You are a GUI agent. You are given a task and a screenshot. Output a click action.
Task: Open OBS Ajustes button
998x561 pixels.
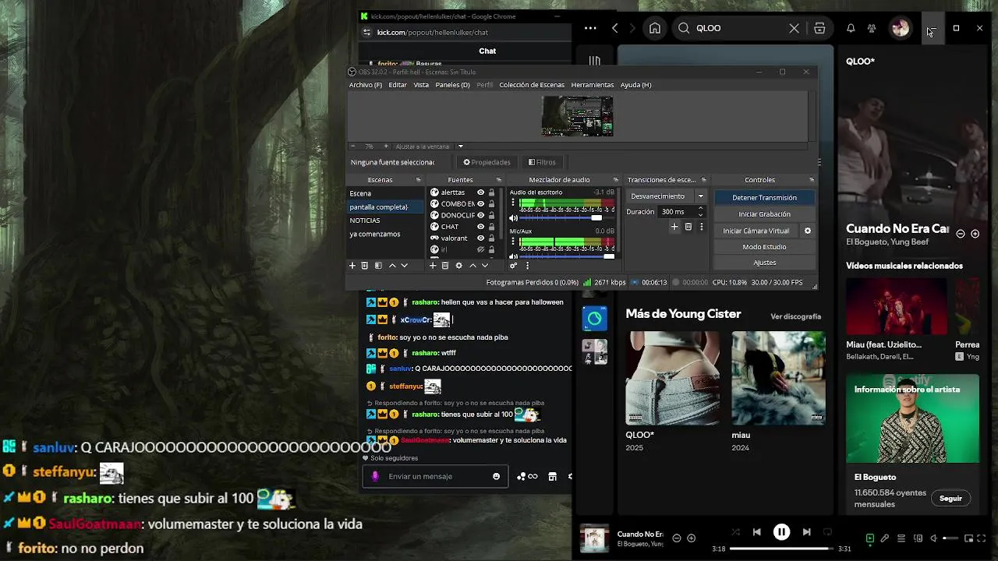[764, 263]
